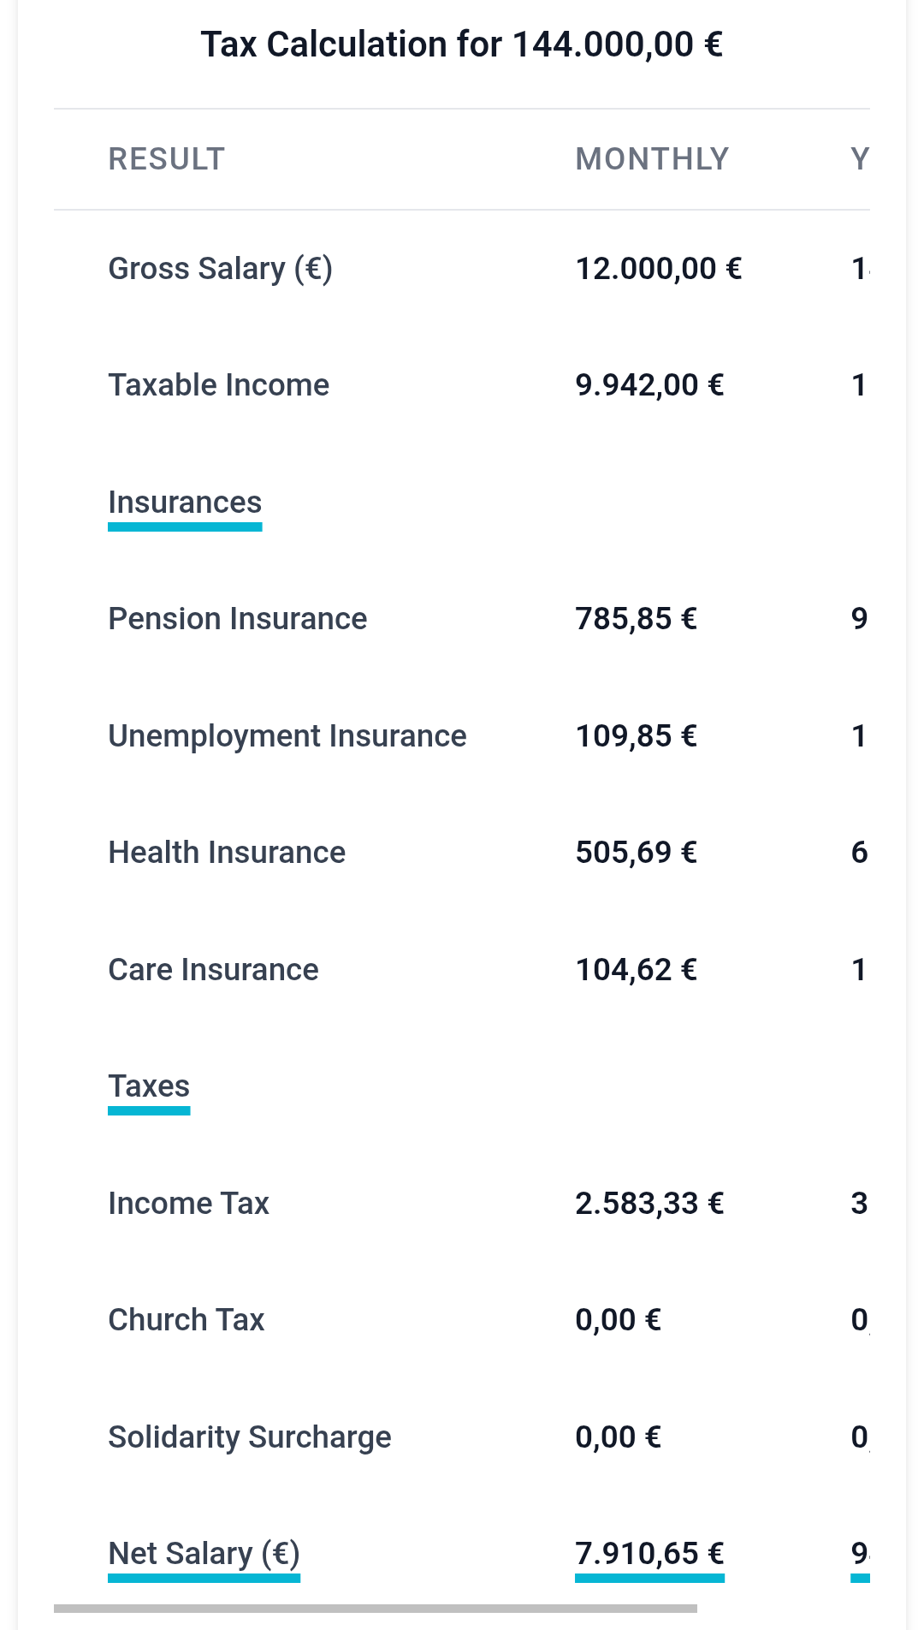Select the Taxable Income row label
Viewport: 924px width, 1630px height.
(x=218, y=385)
